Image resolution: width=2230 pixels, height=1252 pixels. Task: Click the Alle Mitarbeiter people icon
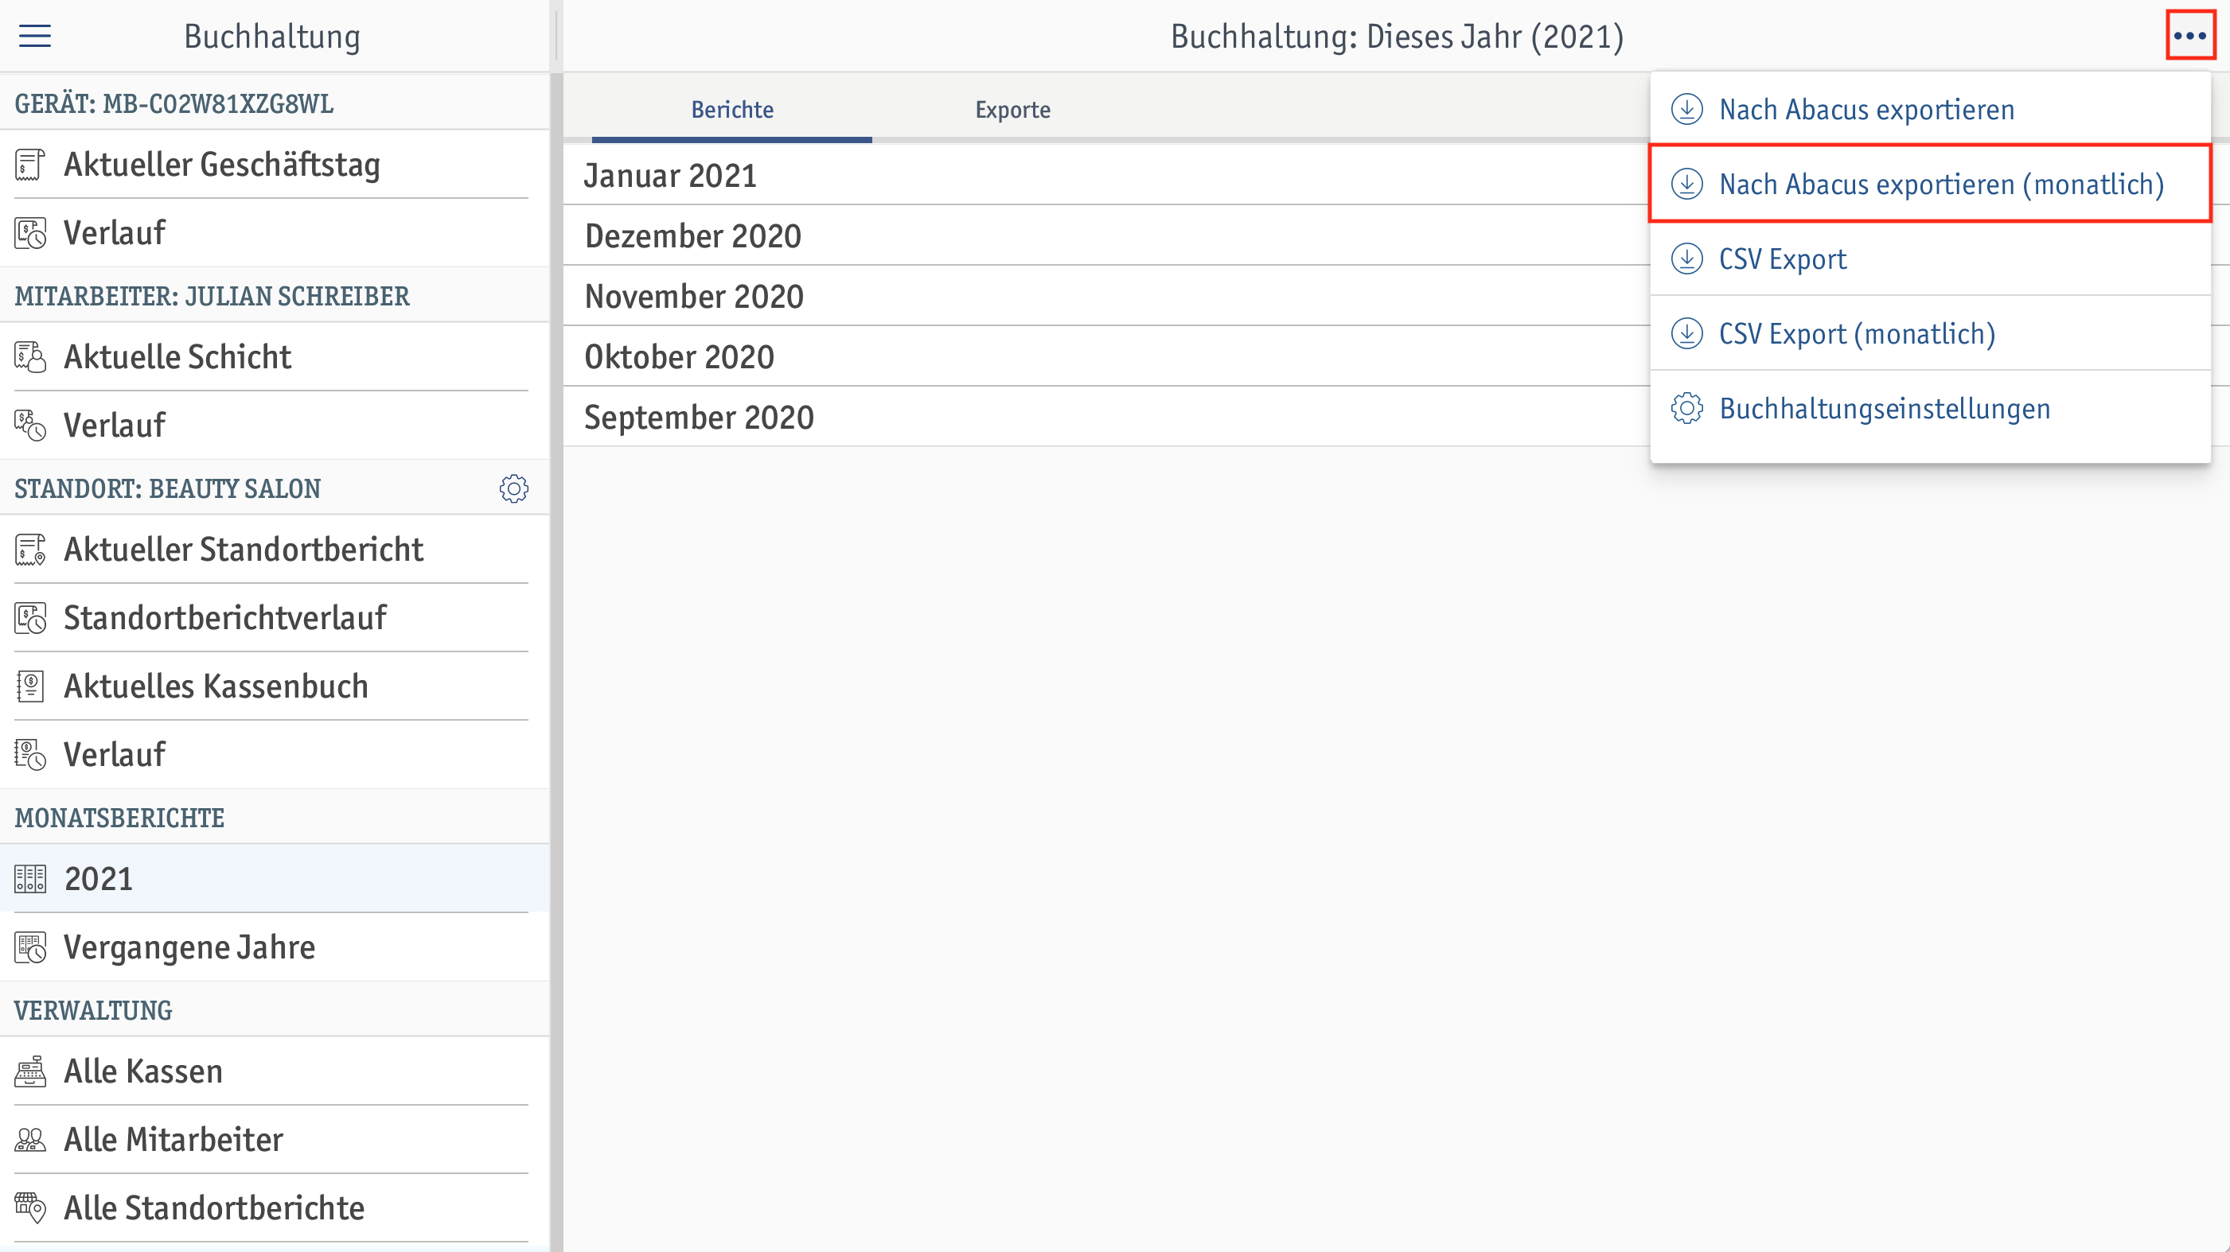[30, 1140]
